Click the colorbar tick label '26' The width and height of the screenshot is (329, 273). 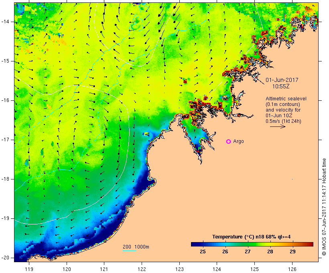tap(225, 252)
